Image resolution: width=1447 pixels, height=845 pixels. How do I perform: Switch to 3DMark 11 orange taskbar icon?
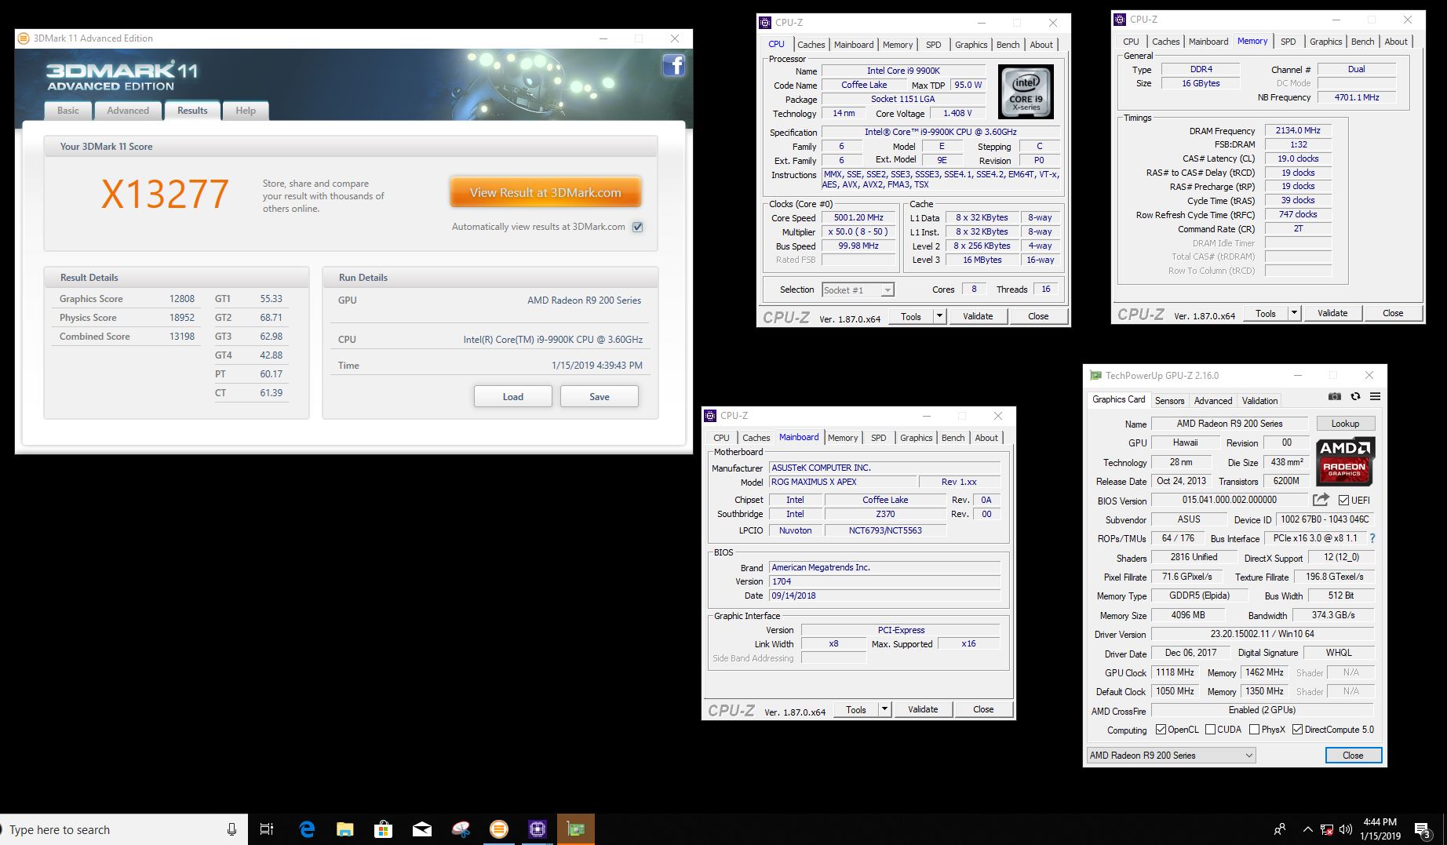pos(498,829)
